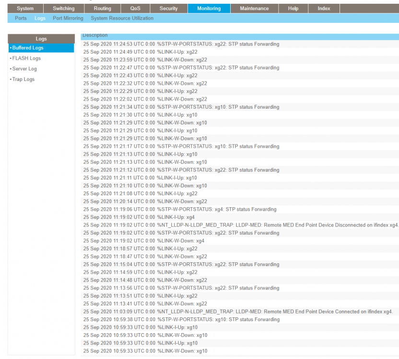Select log entry 11:19:02 LINK-I-Up xg4

click(x=240, y=217)
